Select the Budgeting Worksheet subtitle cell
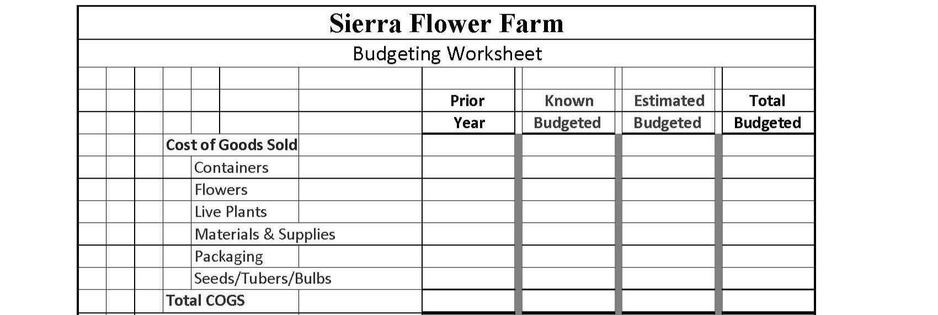This screenshot has height=315, width=938. click(x=446, y=54)
